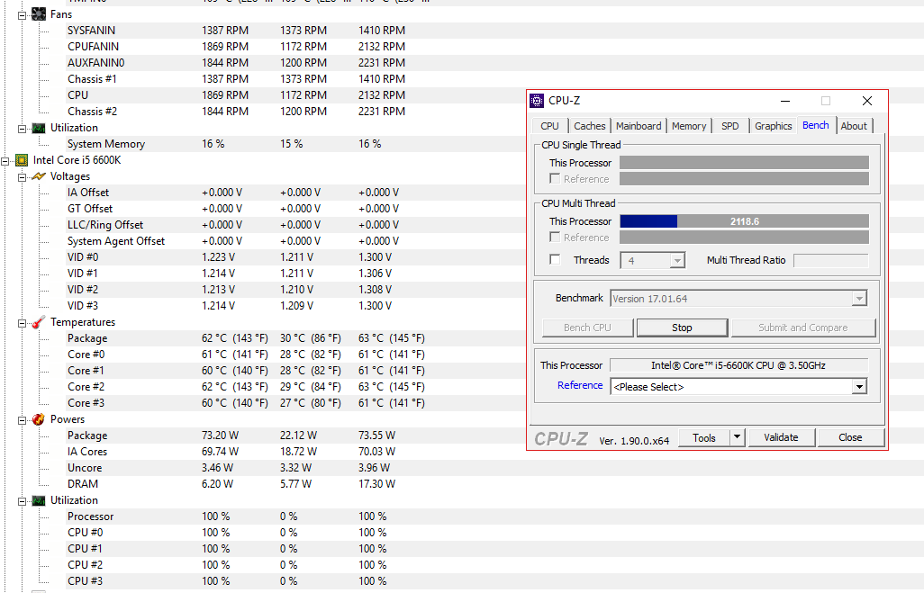Click the Multi Thread Ratio field

coord(831,260)
